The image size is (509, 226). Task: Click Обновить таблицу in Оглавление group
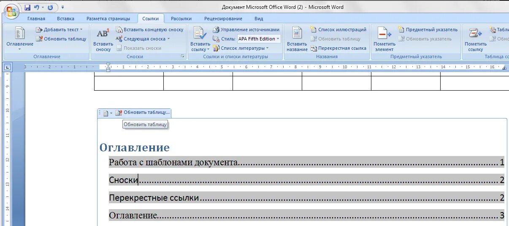(x=61, y=39)
